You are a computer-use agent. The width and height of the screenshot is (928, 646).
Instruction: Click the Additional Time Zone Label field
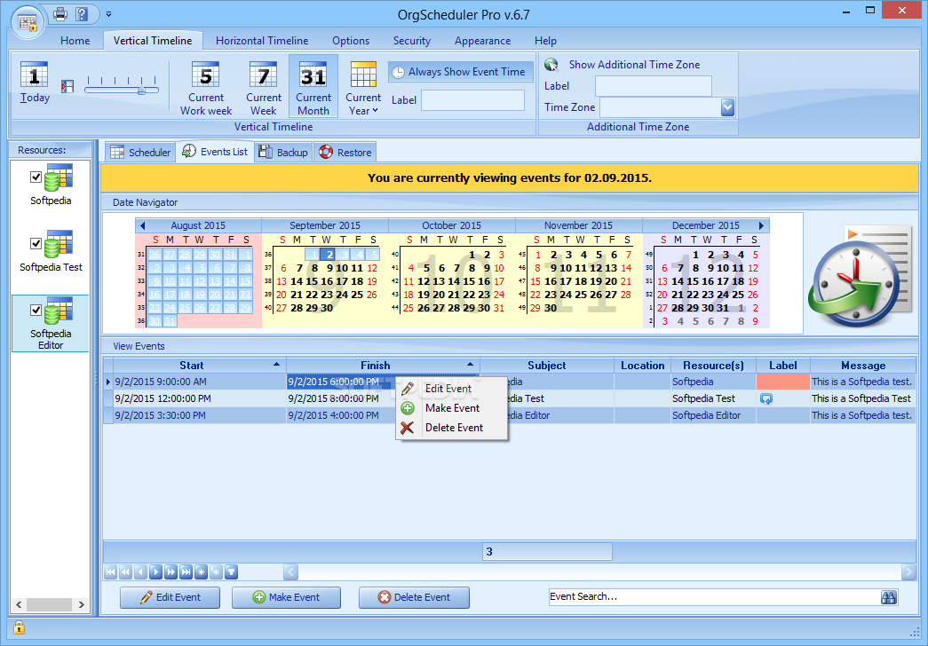coord(653,86)
